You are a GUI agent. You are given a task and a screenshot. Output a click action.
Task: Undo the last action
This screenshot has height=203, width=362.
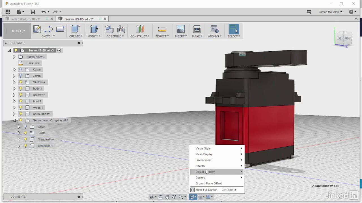pyautogui.click(x=43, y=12)
